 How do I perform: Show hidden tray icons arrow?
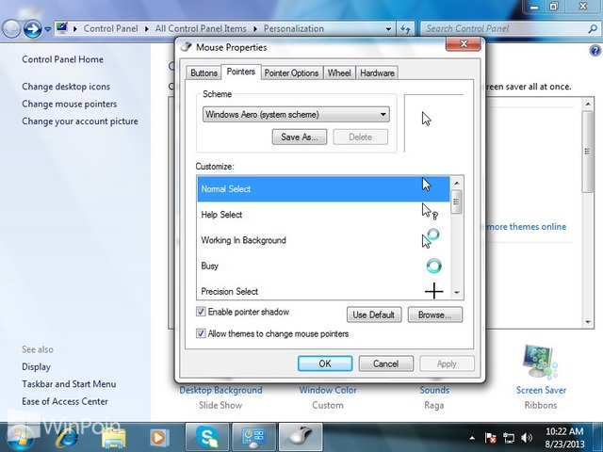(472, 438)
